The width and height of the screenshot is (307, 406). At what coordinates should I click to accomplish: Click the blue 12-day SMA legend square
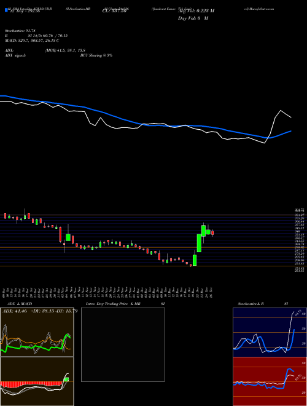[x=6, y=10]
